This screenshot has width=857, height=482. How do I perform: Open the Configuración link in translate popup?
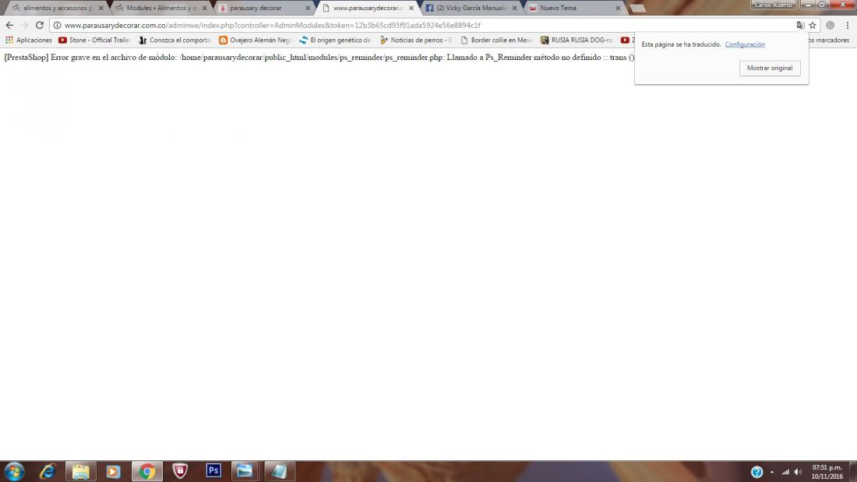pyautogui.click(x=744, y=44)
